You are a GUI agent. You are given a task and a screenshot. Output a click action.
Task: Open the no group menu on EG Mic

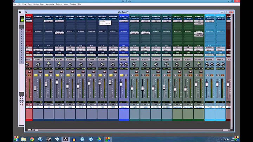(x=145, y=59)
